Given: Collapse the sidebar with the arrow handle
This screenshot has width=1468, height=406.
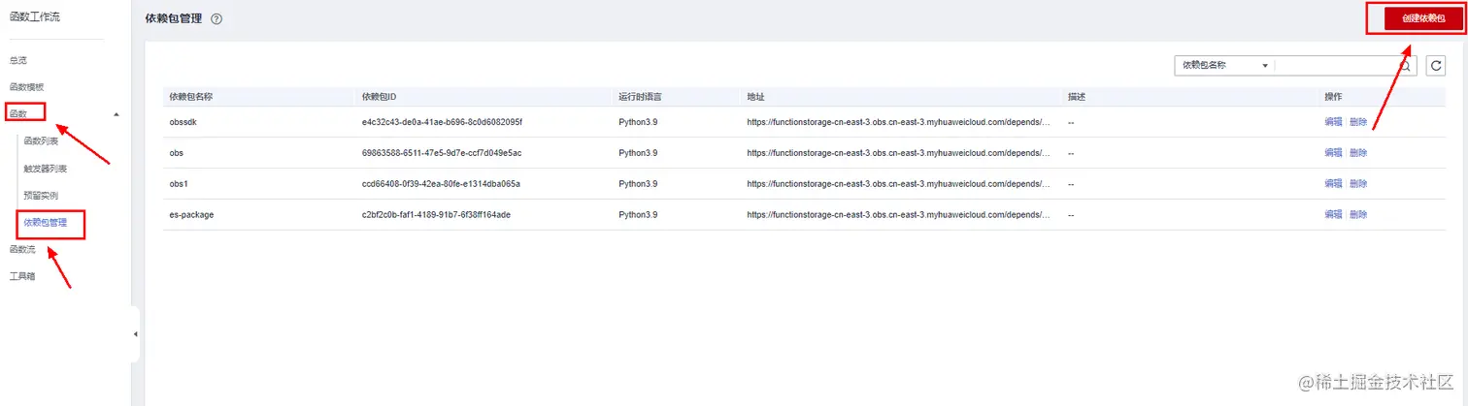Looking at the screenshot, I should [135, 333].
